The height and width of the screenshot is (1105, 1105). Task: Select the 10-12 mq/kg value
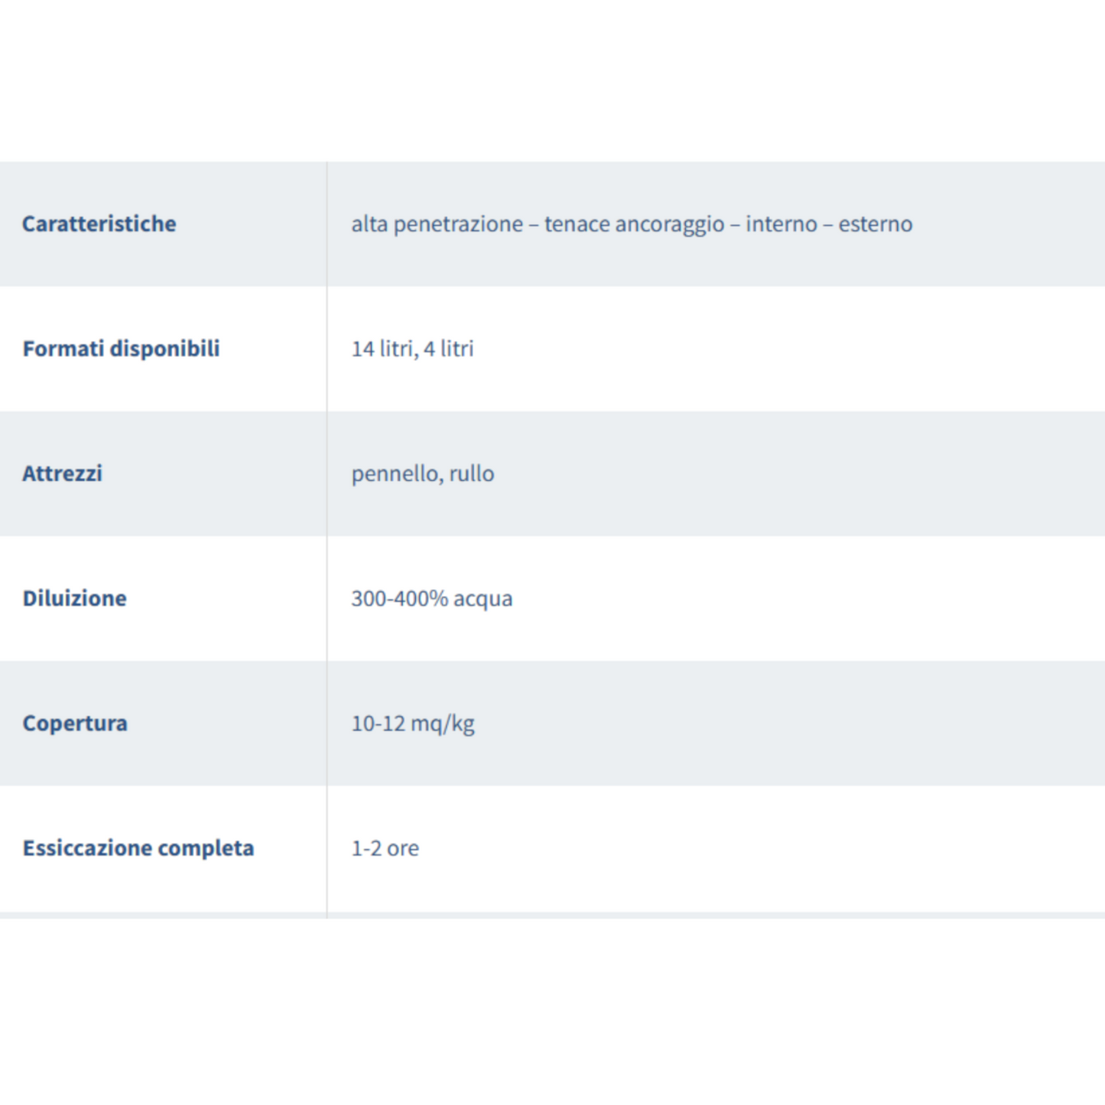[413, 724]
